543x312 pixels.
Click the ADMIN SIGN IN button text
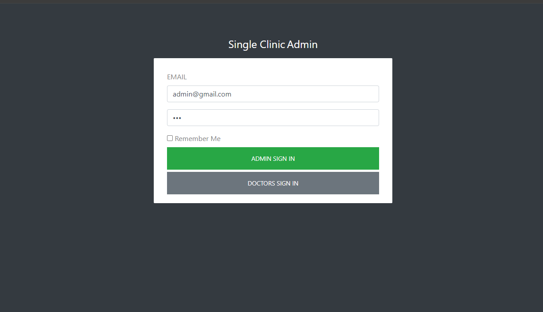click(x=273, y=159)
